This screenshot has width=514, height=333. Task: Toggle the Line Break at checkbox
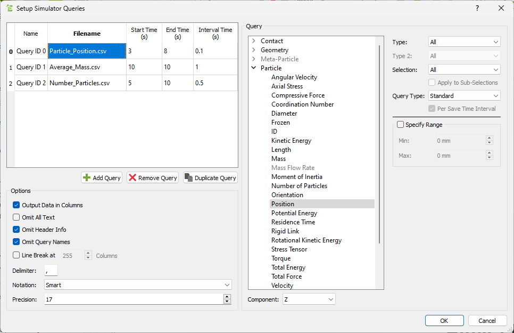pyautogui.click(x=16, y=255)
